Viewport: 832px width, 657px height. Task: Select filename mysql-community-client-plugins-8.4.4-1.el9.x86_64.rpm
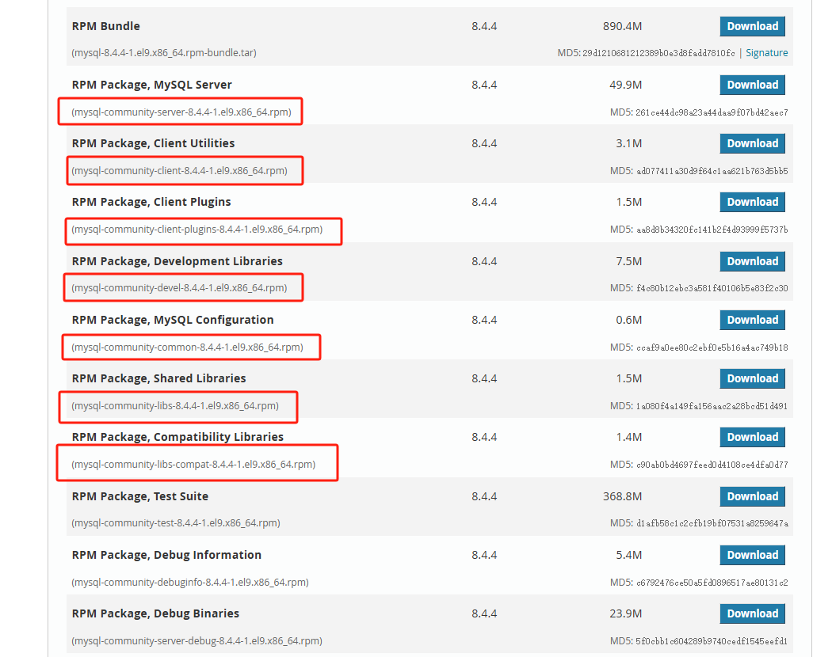pyautogui.click(x=197, y=229)
